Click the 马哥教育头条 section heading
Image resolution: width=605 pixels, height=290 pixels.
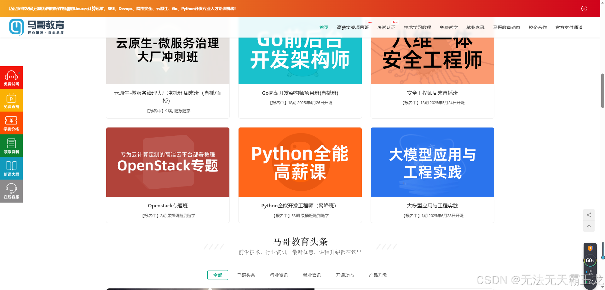point(300,242)
